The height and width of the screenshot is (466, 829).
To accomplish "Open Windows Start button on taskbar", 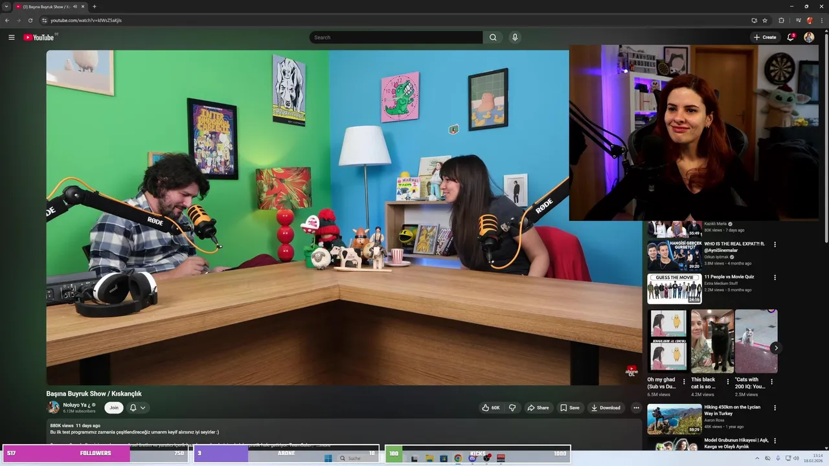I will coord(328,458).
